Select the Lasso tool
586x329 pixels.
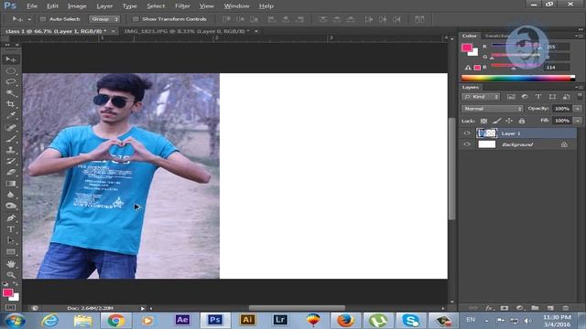(x=10, y=81)
